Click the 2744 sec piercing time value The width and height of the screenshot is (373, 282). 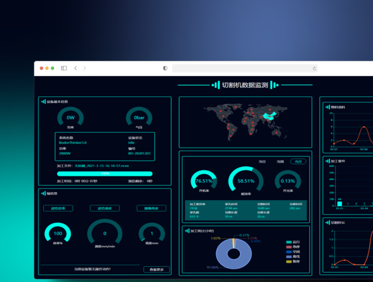(x=231, y=208)
